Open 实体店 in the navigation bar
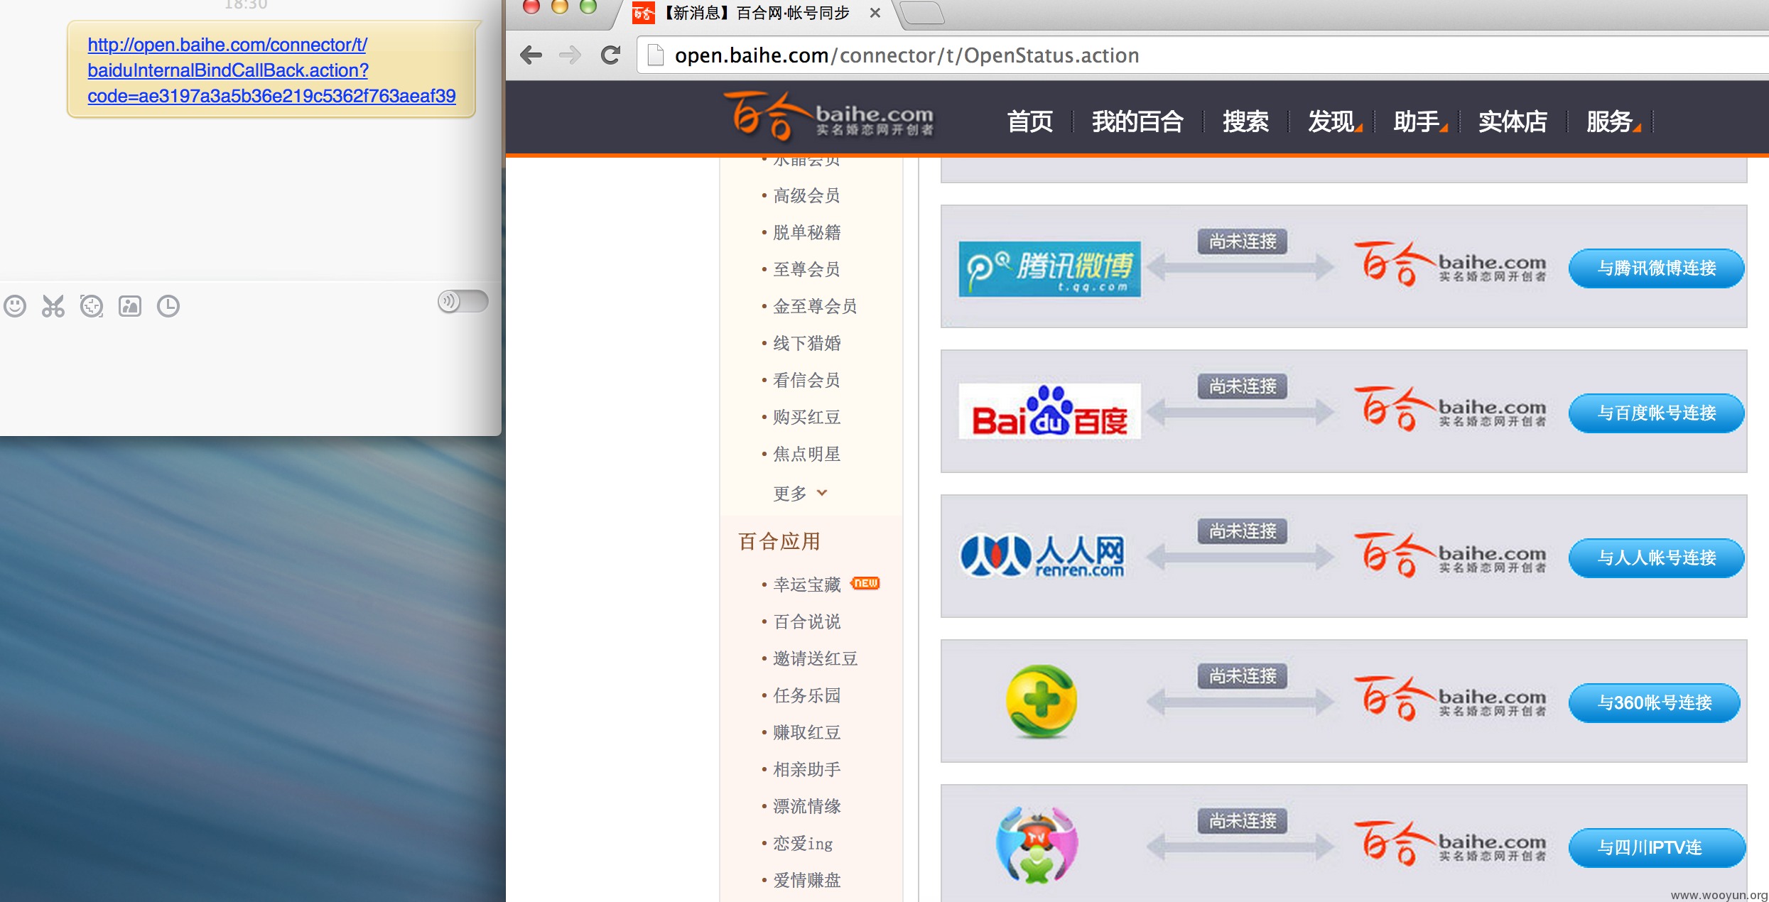 coord(1513,121)
